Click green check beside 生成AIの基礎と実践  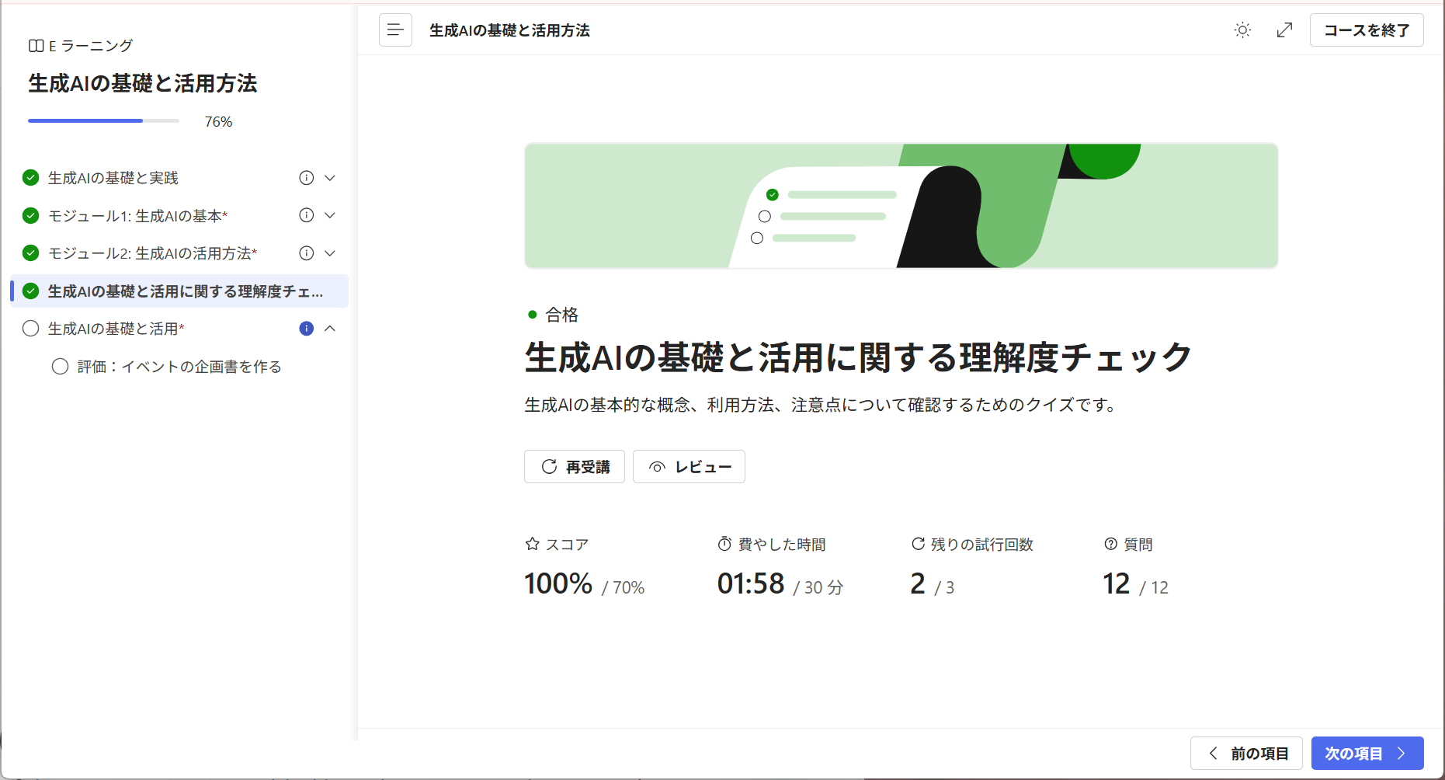tap(31, 178)
